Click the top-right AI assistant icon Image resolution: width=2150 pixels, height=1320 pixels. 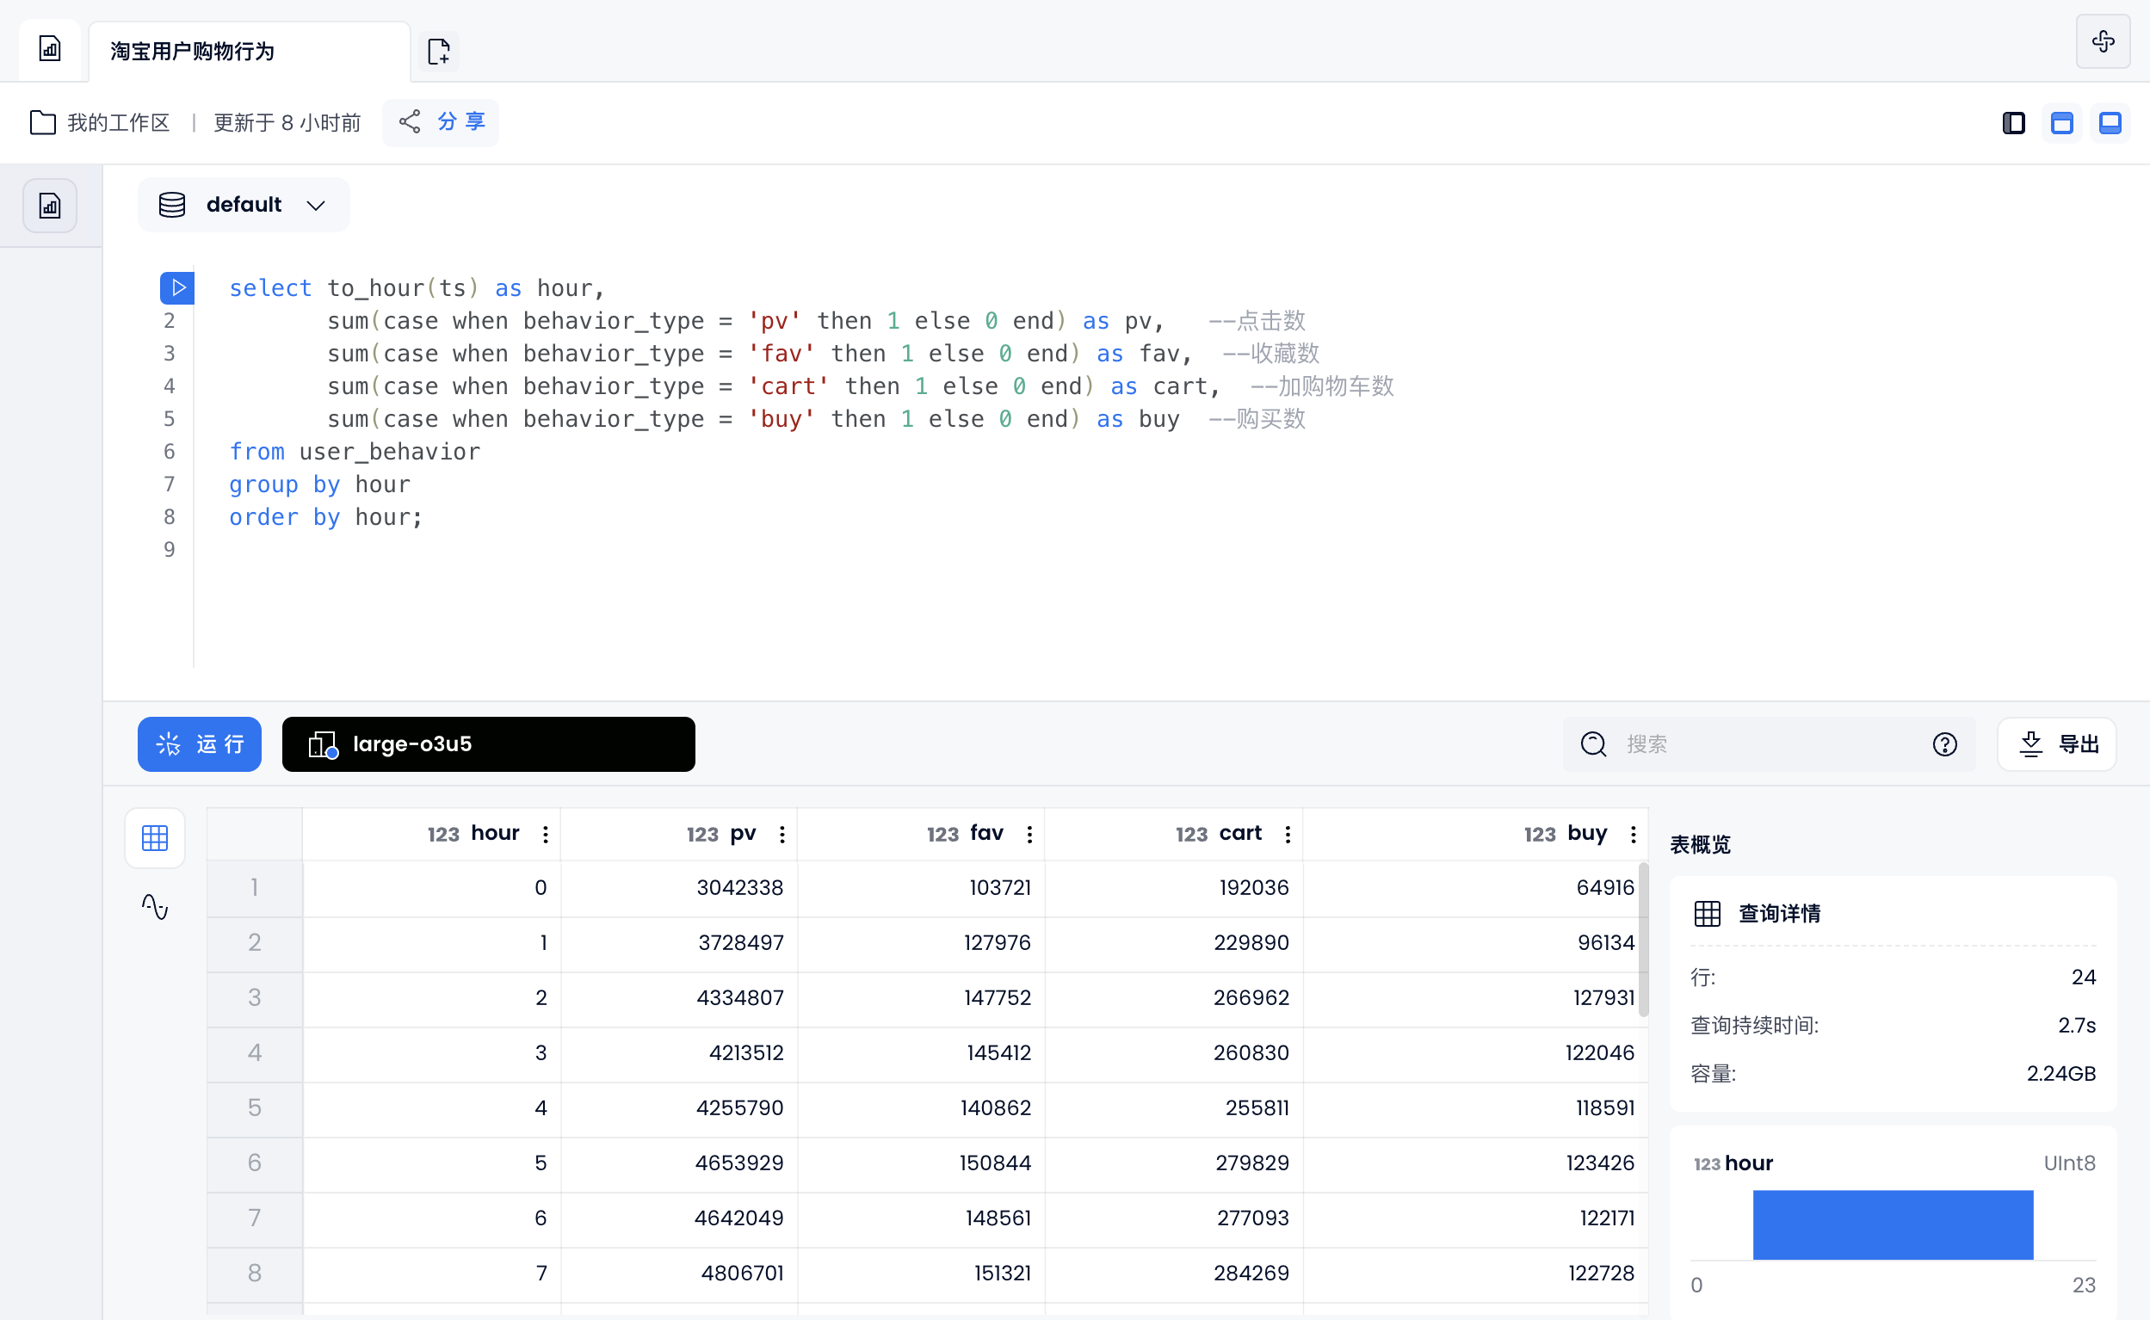(x=2103, y=41)
